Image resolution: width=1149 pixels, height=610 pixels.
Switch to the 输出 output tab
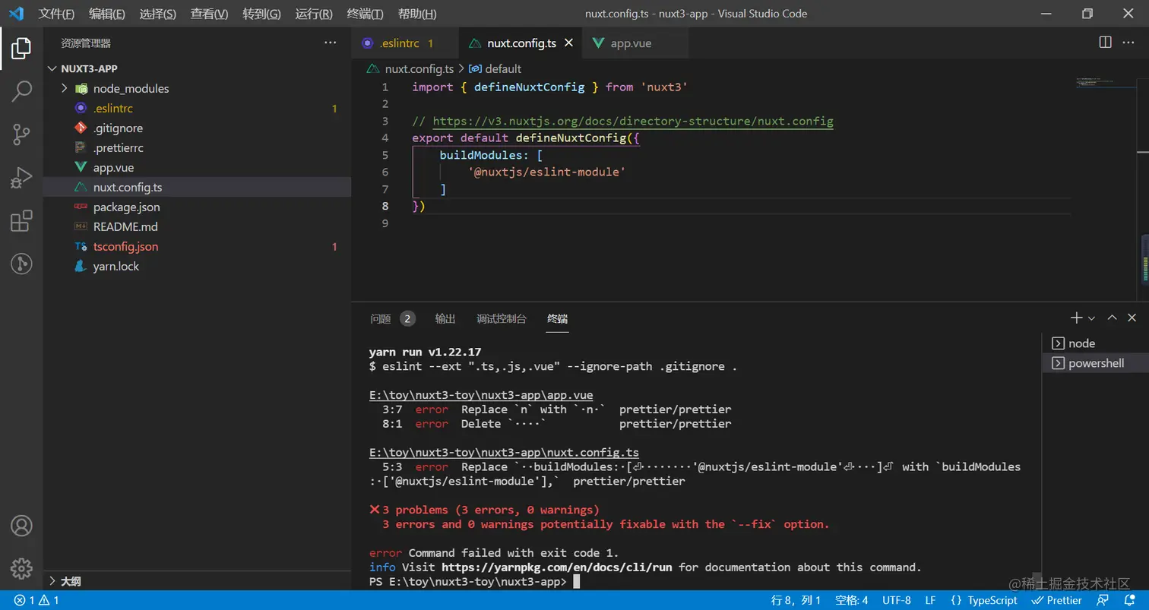[x=445, y=319]
